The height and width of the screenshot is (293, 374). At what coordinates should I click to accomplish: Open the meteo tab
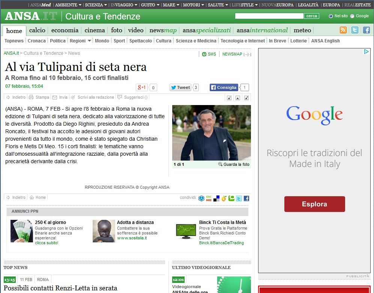click(302, 30)
